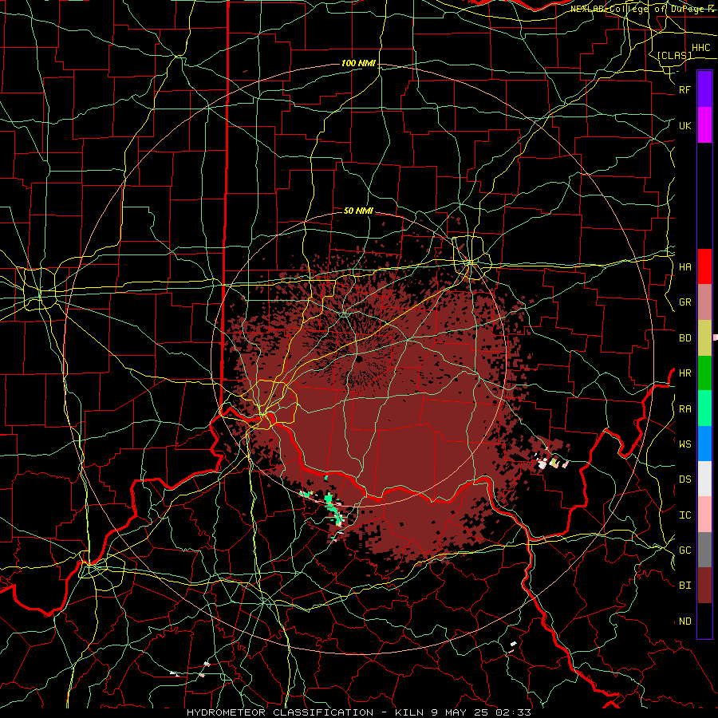Image resolution: width=718 pixels, height=718 pixels.
Task: Click the GR legend label
Action: click(x=684, y=302)
